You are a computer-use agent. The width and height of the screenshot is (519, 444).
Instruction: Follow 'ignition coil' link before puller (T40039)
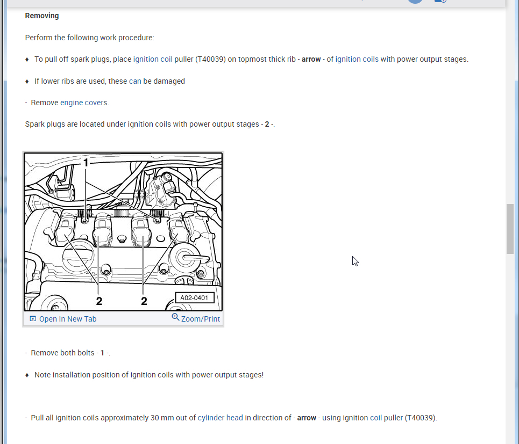click(x=153, y=59)
